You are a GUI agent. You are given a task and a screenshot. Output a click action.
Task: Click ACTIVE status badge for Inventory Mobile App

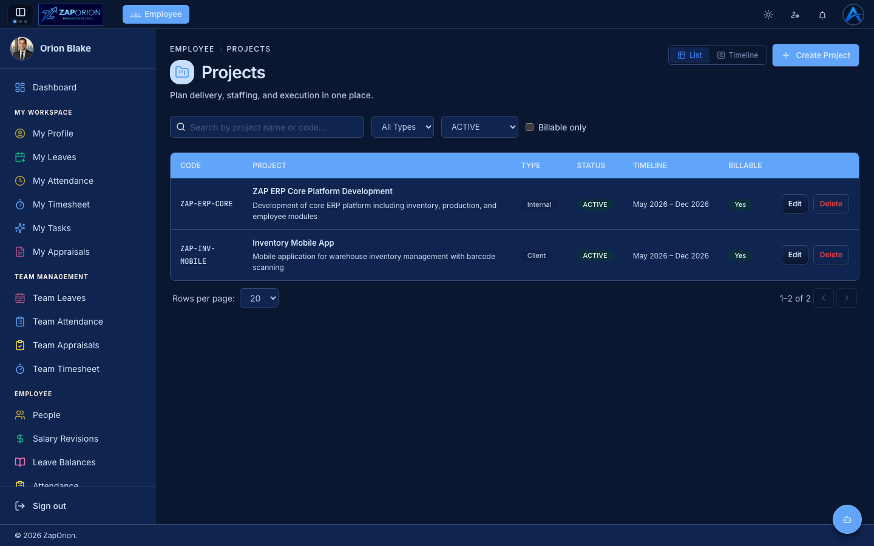(595, 255)
